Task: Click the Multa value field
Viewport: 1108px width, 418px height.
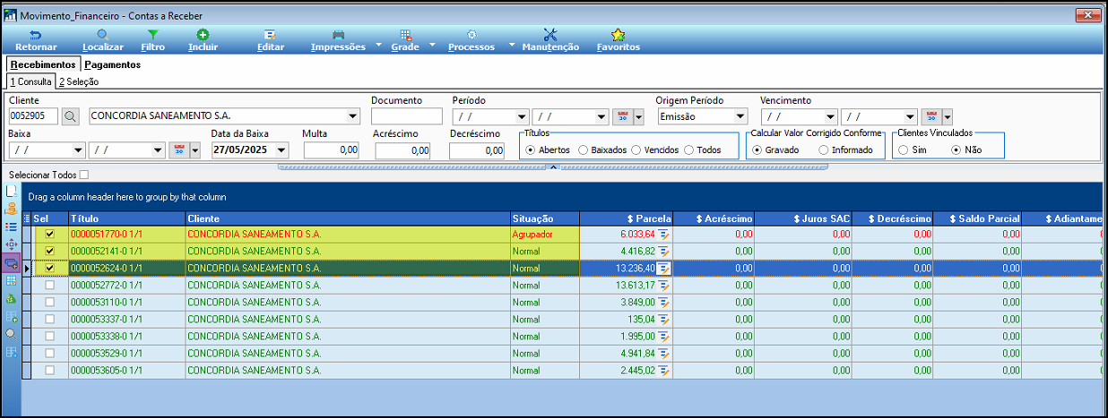Action: coord(331,150)
